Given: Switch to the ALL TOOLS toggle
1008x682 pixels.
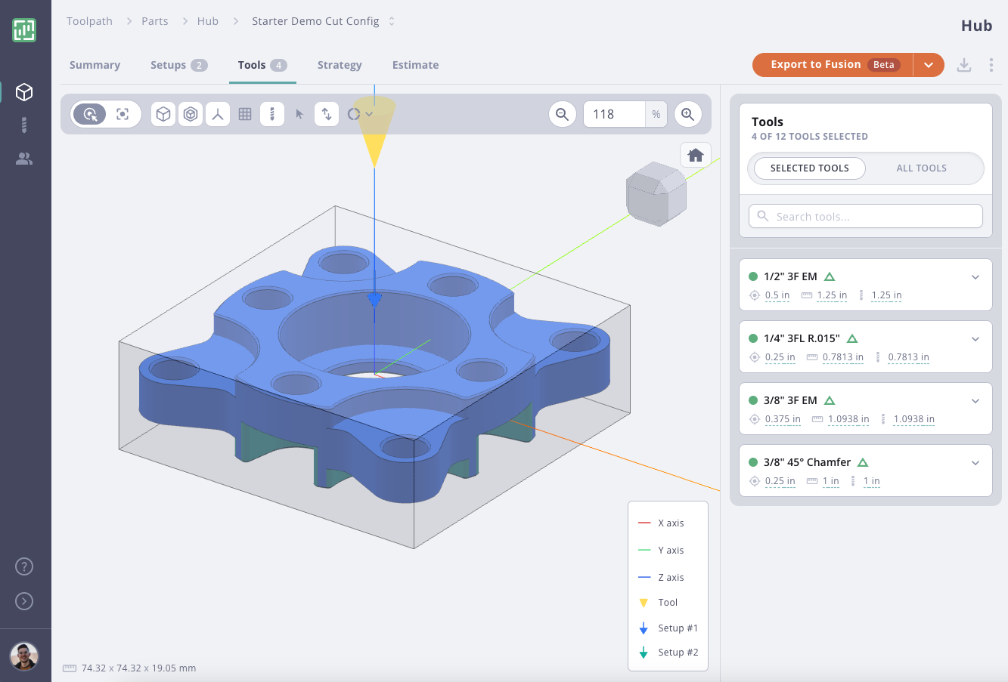Looking at the screenshot, I should 921,168.
